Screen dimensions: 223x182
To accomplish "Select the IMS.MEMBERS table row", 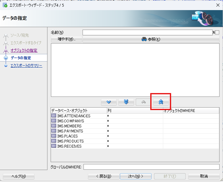I will pos(69,126).
